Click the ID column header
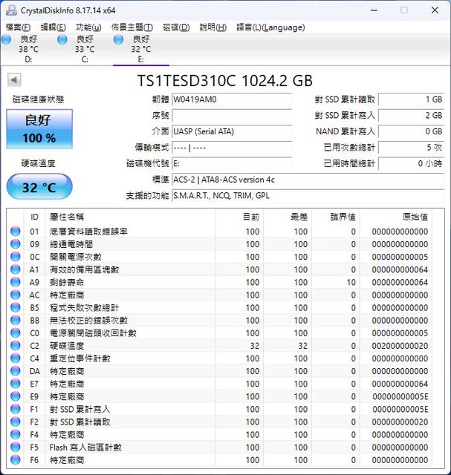451x475 pixels. point(34,217)
